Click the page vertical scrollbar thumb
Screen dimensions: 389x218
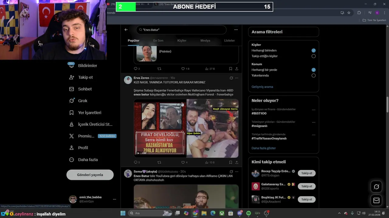pos(387,104)
